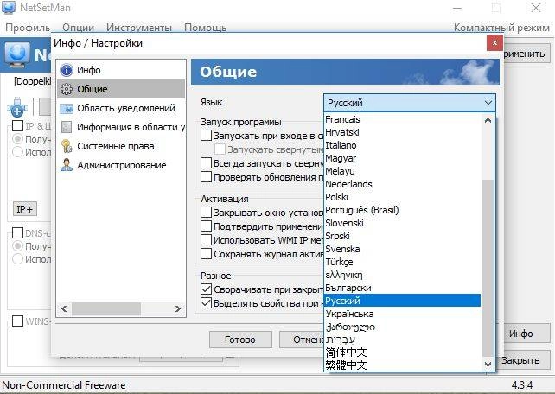The image size is (555, 394).
Task: Choose Svenska from the language list
Action: click(x=403, y=249)
